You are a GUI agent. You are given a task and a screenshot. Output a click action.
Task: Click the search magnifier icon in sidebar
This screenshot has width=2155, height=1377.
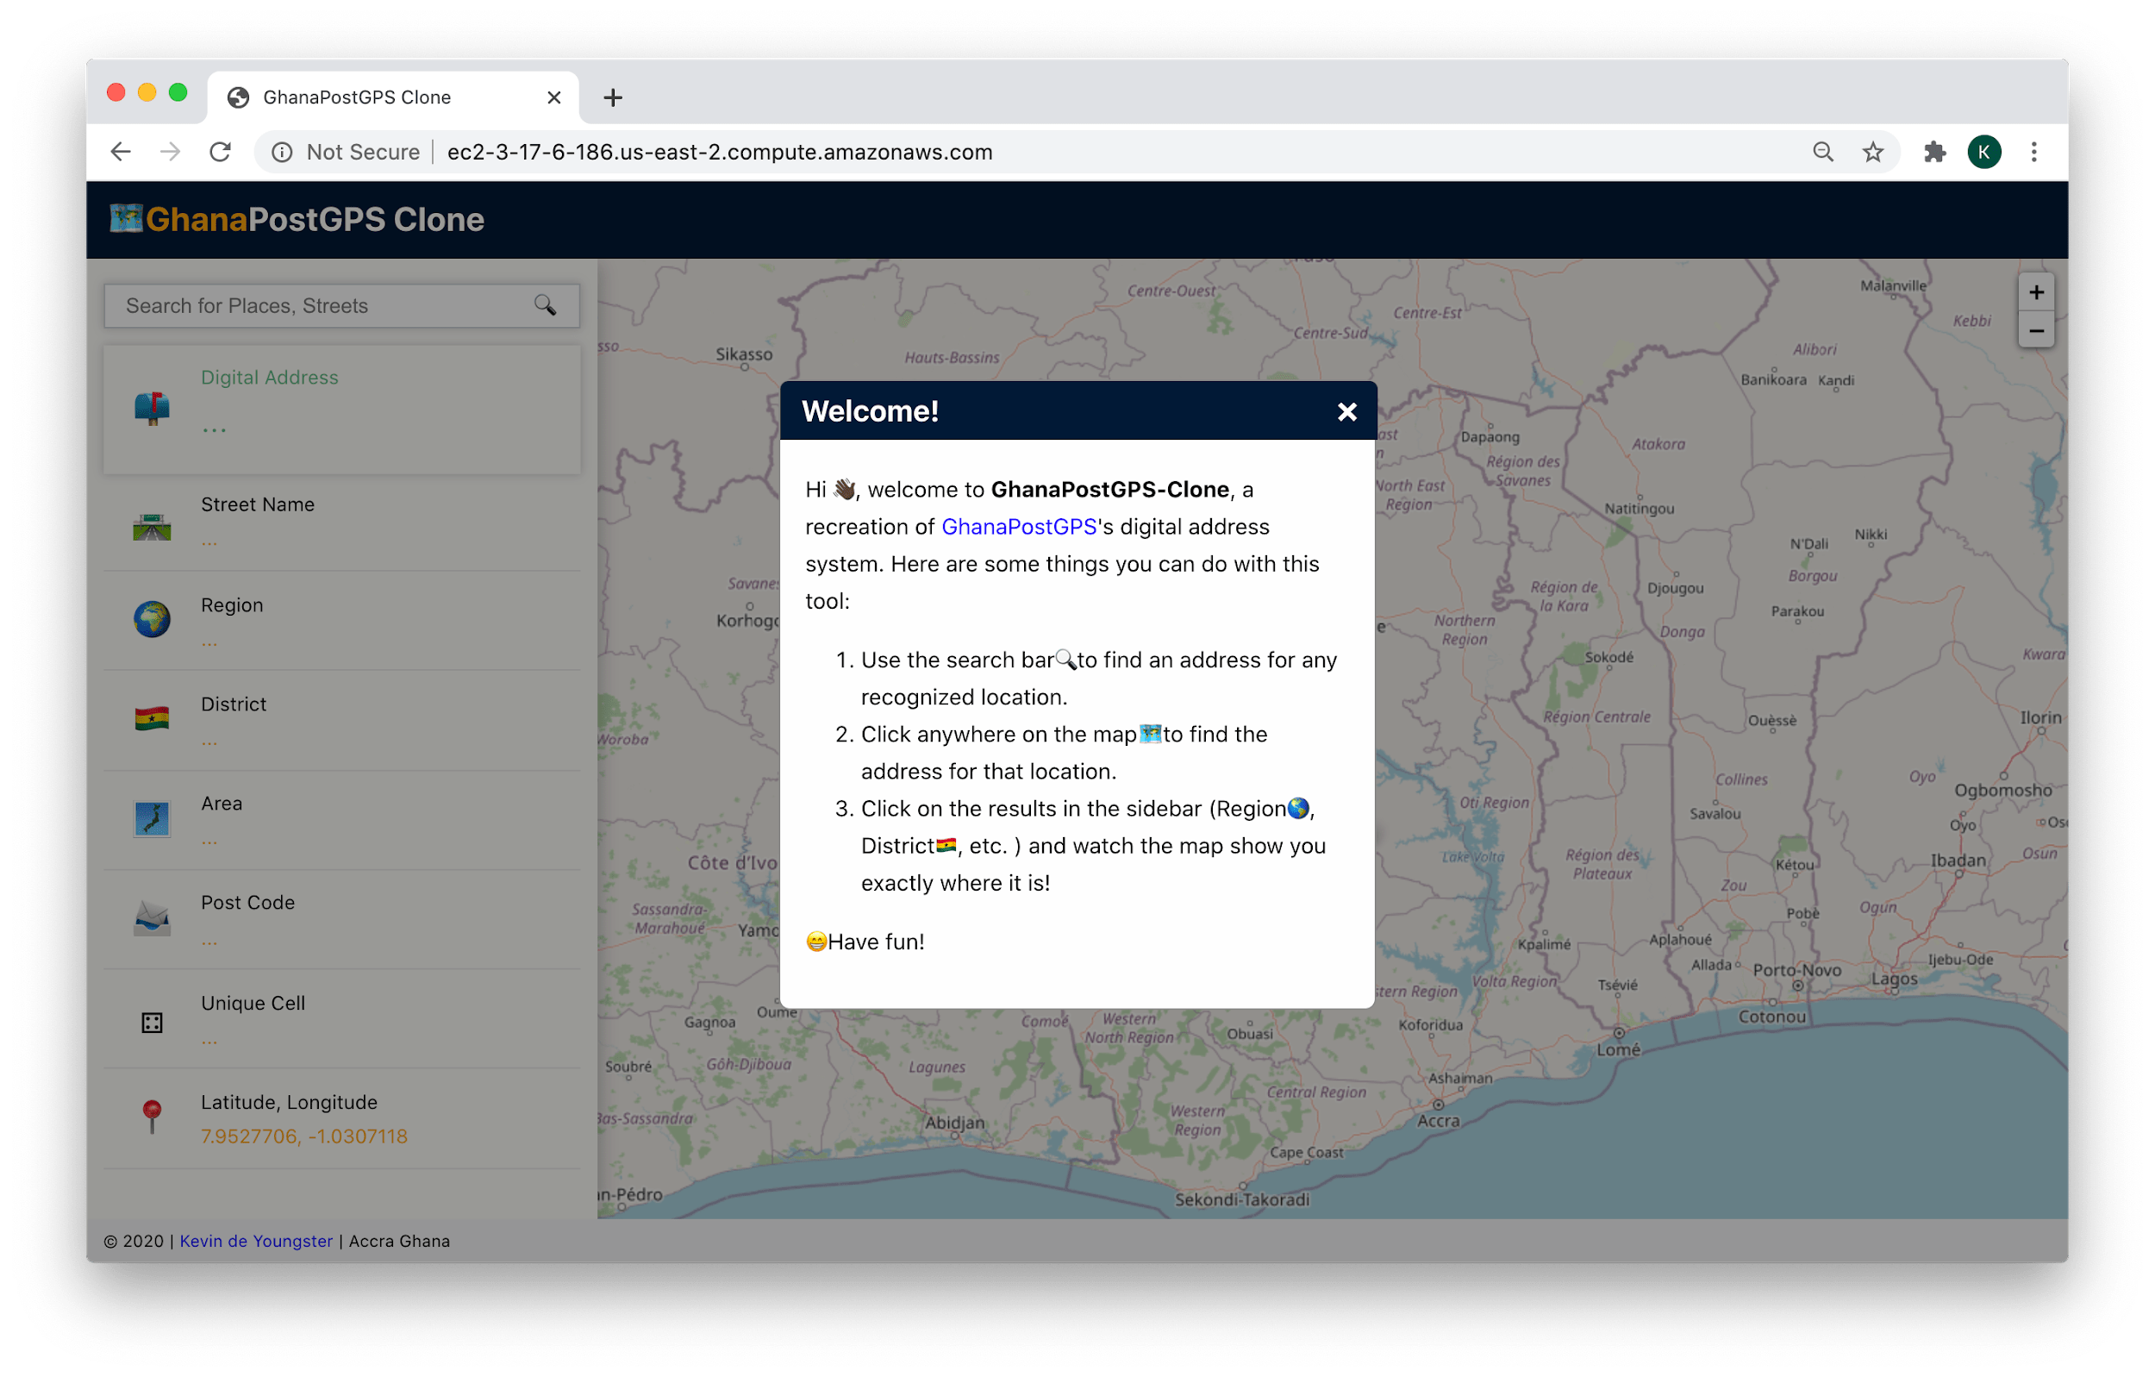545,305
